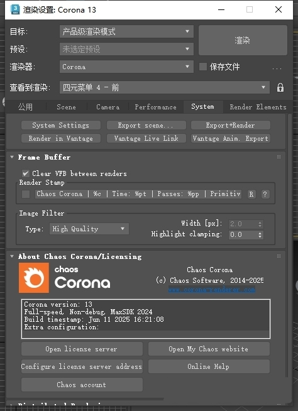The image size is (298, 411).
Task: Click the Highlight clamping value field
Action: [243, 234]
